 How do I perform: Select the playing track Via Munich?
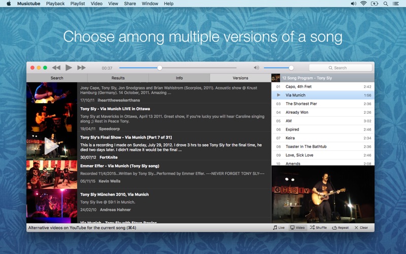pos(323,95)
